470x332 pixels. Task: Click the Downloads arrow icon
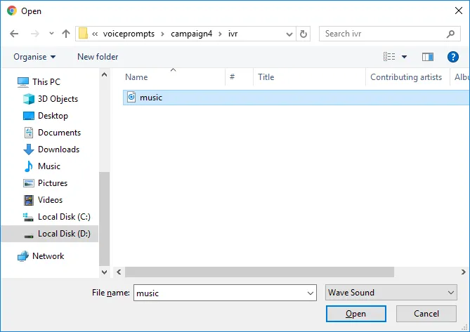(29, 150)
